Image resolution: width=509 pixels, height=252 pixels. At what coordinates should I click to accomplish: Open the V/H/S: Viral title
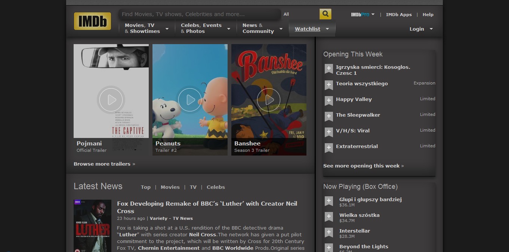click(x=353, y=130)
